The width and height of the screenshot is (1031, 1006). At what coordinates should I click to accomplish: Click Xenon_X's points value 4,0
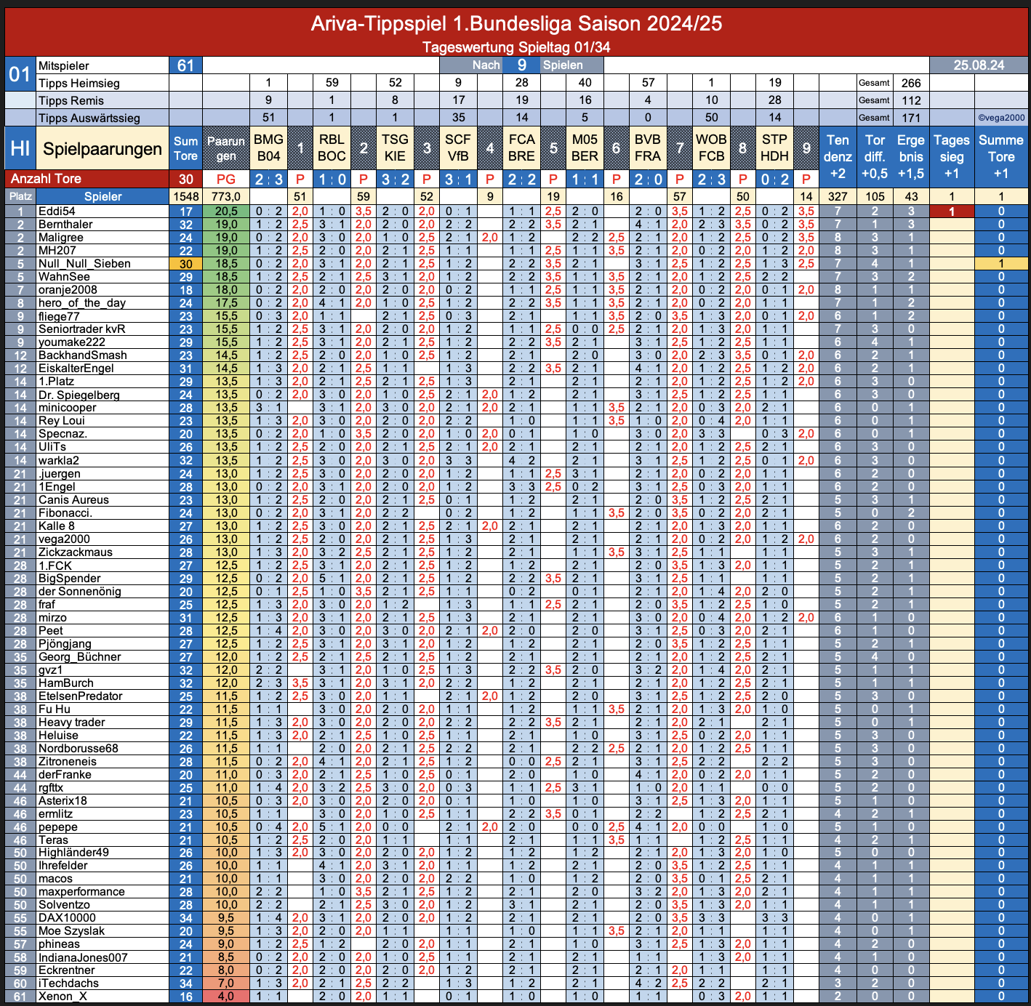[226, 997]
